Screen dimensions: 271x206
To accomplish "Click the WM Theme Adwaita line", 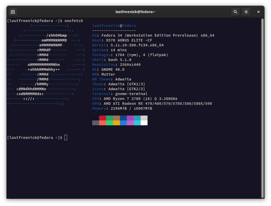I will [x=112, y=79].
